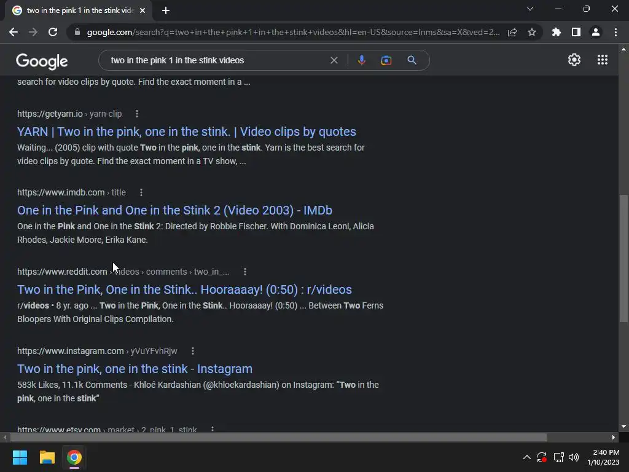
Task: Click the browser address bar URL
Action: pos(293,32)
